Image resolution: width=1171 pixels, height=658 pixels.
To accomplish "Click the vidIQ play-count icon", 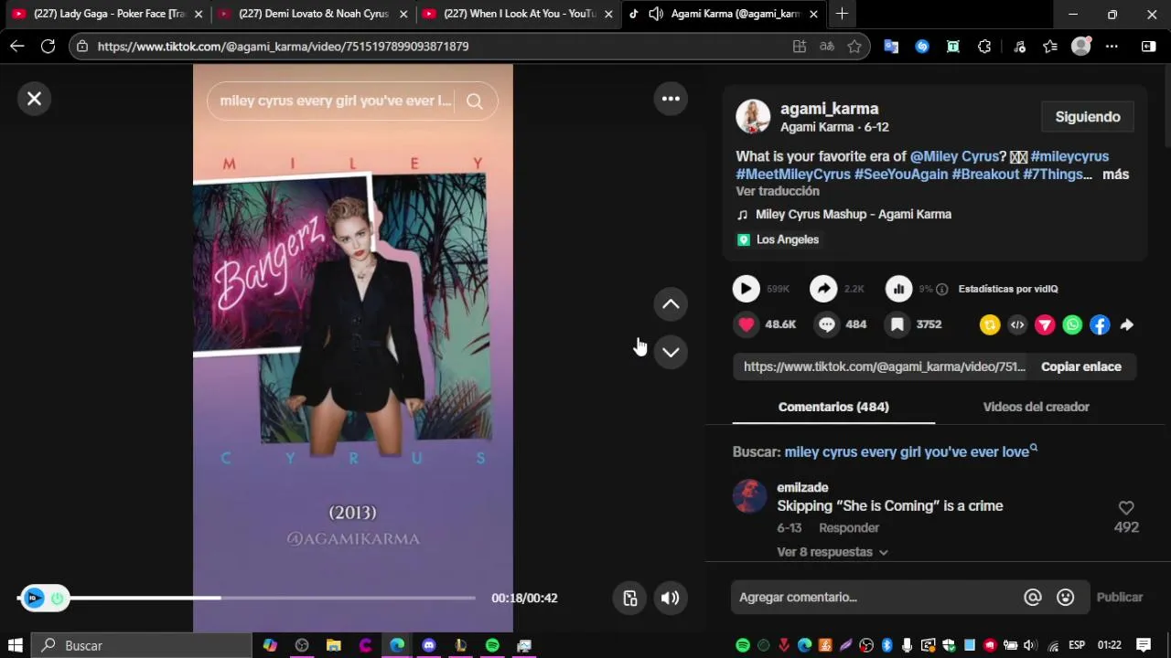I will 746,289.
